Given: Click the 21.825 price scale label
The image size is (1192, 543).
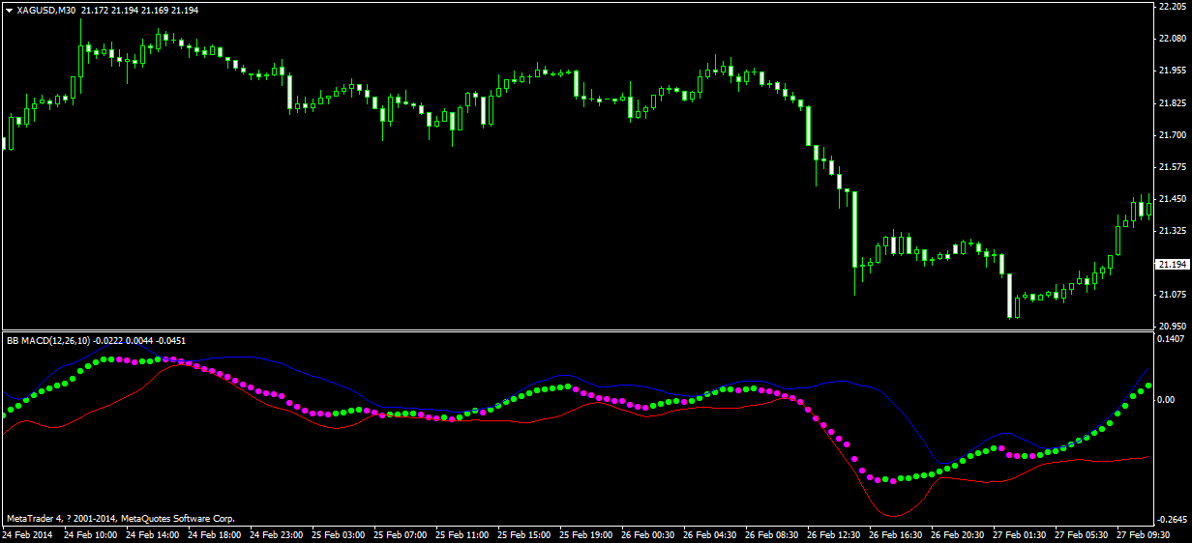Looking at the screenshot, I should pyautogui.click(x=1171, y=102).
